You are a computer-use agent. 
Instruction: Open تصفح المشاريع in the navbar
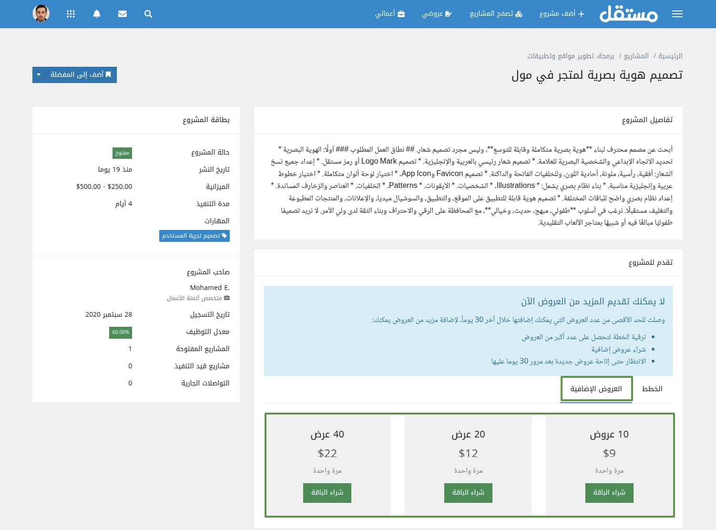[496, 14]
